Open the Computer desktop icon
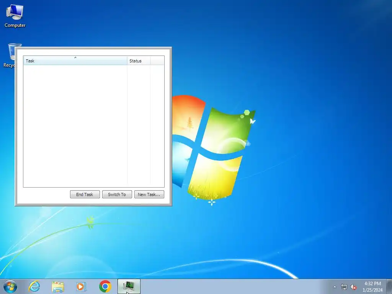 [x=15, y=16]
